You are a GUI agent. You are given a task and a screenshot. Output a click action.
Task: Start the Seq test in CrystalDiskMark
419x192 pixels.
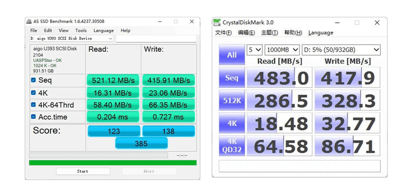pyautogui.click(x=231, y=77)
